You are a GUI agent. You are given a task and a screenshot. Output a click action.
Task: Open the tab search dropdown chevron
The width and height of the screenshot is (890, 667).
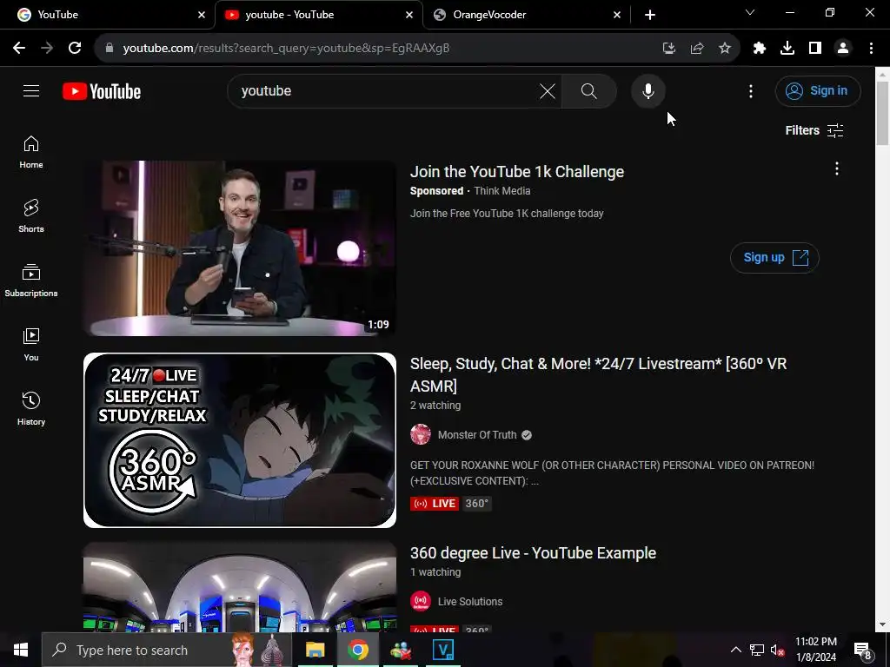point(750,12)
